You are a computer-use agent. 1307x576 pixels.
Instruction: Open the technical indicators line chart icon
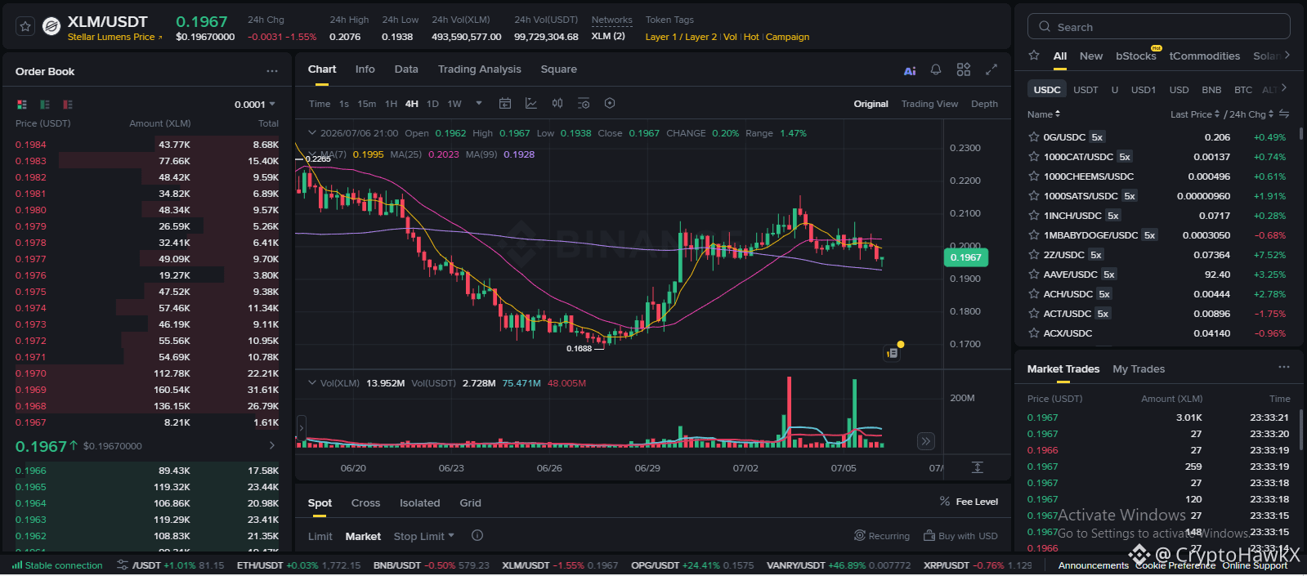[531, 104]
